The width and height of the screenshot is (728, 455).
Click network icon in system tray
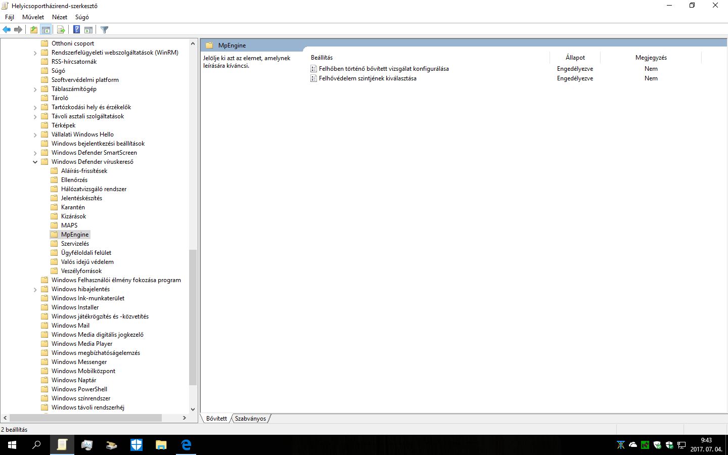pyautogui.click(x=681, y=445)
